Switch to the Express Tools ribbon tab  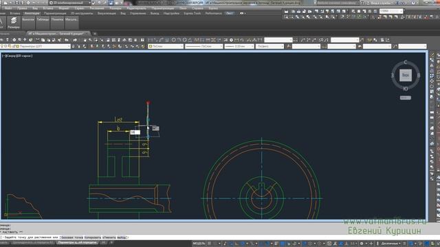192,13
